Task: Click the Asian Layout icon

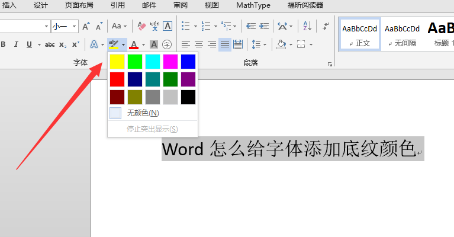Action: pos(282,26)
